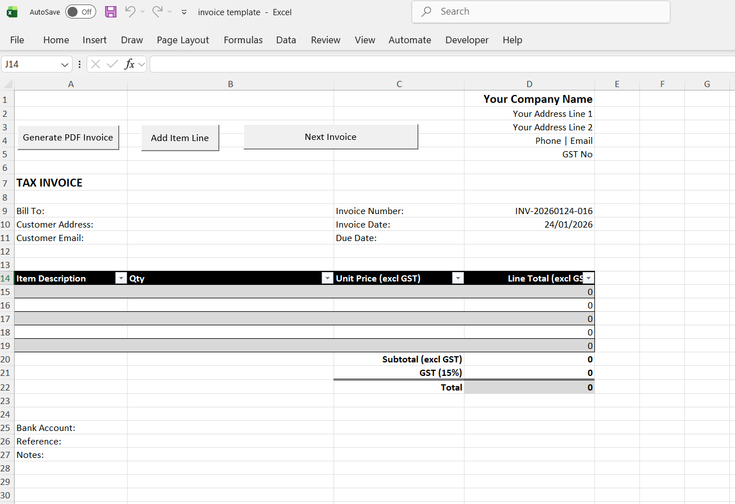Undo the last action

coord(130,12)
